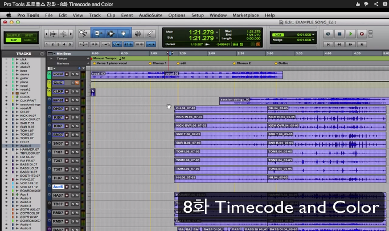This screenshot has height=231, width=389.
Task: Select the Aud6 track name button
Action: coord(58,187)
